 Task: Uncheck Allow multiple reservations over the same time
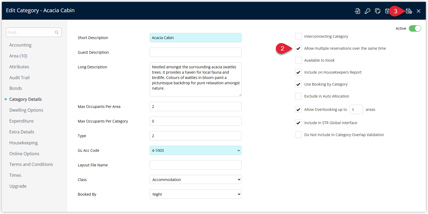pyautogui.click(x=298, y=48)
